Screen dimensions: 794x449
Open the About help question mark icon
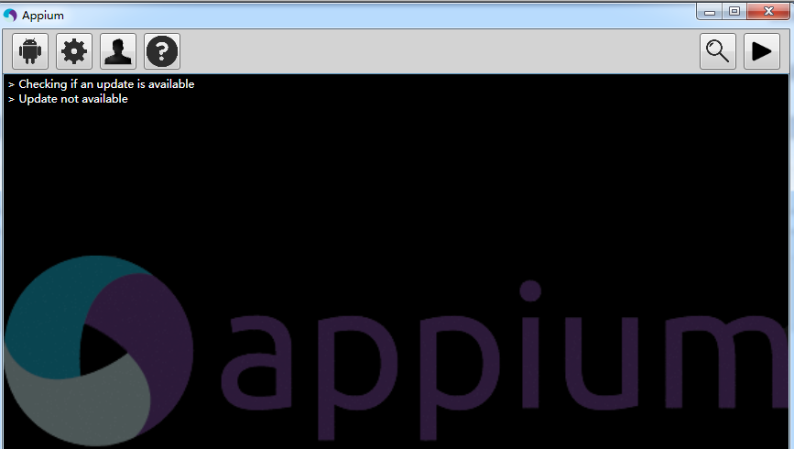162,51
